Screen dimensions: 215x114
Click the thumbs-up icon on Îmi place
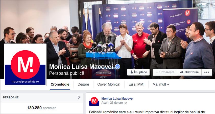point(131,72)
